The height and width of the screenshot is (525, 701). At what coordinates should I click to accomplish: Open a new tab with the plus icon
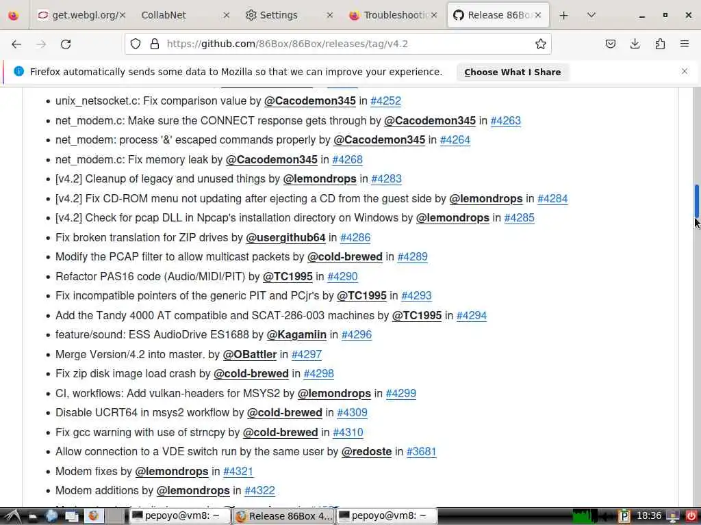(x=564, y=15)
